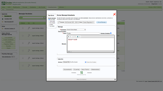
Task: Open the Inicio menu
Action: tap(4, 7)
